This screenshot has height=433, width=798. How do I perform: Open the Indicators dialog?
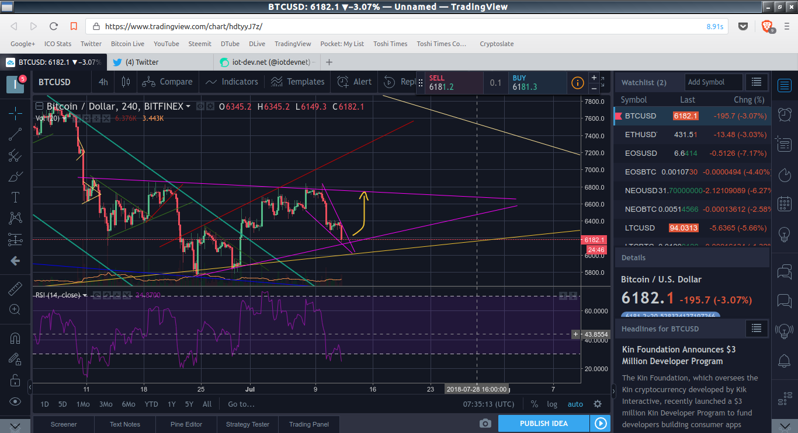[232, 82]
